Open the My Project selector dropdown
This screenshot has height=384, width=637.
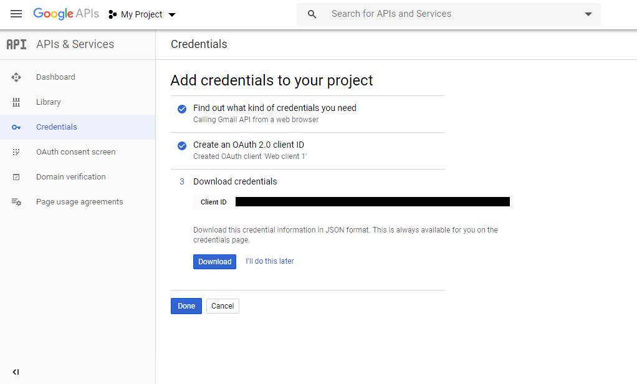[142, 14]
